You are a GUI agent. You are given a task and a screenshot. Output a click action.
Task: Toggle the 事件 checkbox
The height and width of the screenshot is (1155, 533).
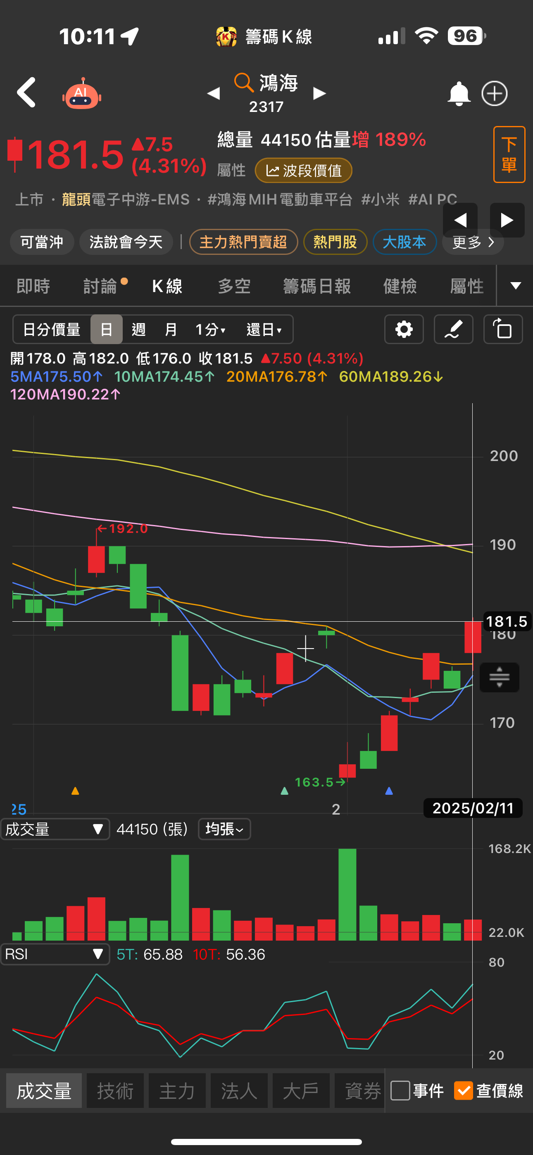pos(400,1091)
